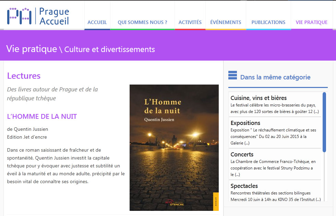This screenshot has width=336, height=216.
Task: Click the Vie pratique breadcrumb
Action: 32,49
